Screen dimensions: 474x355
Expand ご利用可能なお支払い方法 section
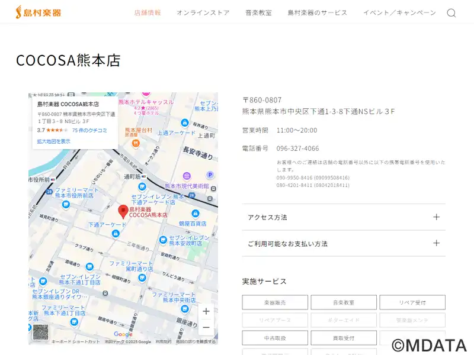(344, 243)
